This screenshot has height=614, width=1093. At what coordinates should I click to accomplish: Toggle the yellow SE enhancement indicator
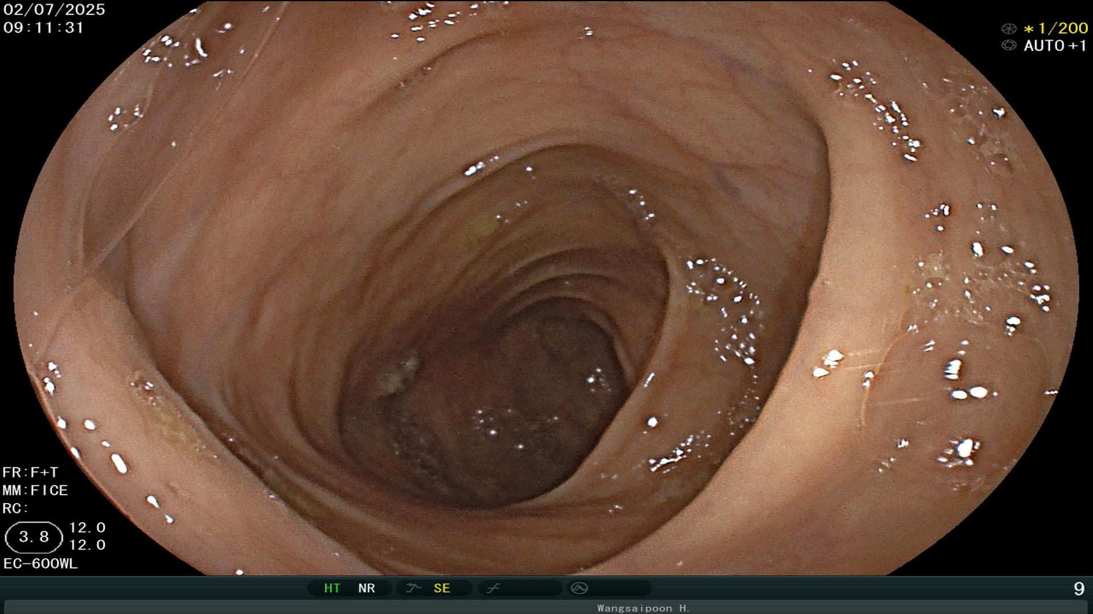pyautogui.click(x=442, y=588)
